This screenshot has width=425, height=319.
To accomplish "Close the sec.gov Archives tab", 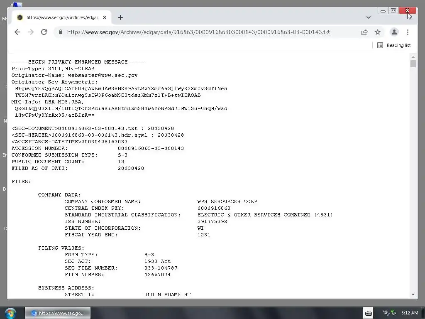I will click(105, 17).
